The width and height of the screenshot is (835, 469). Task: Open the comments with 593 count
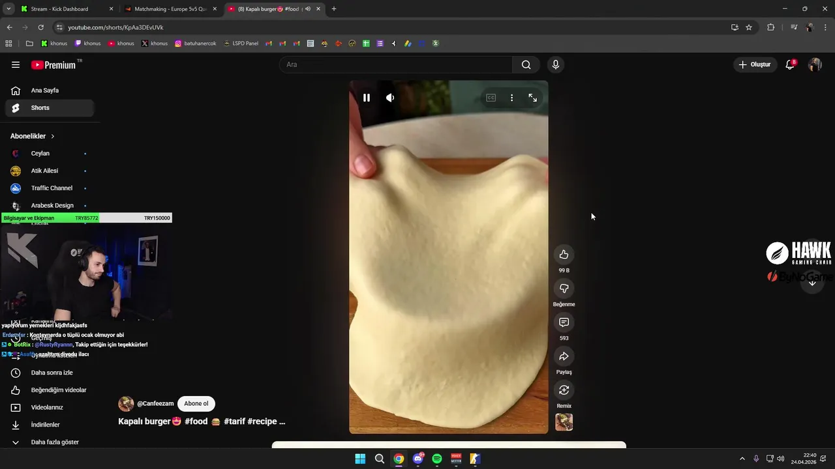coord(564,322)
